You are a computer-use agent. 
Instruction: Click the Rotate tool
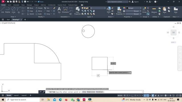[39, 8]
